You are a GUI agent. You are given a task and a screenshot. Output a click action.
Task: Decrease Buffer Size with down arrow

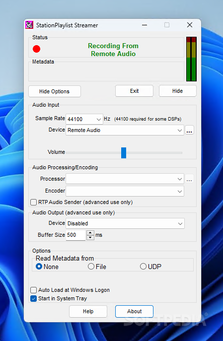point(90,237)
